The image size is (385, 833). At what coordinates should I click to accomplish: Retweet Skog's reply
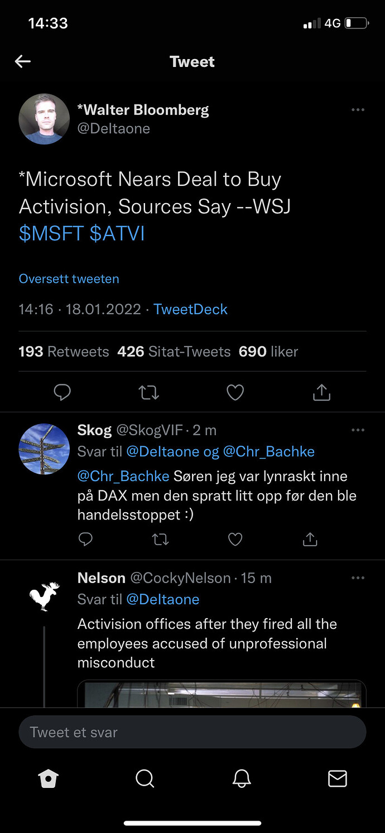160,539
